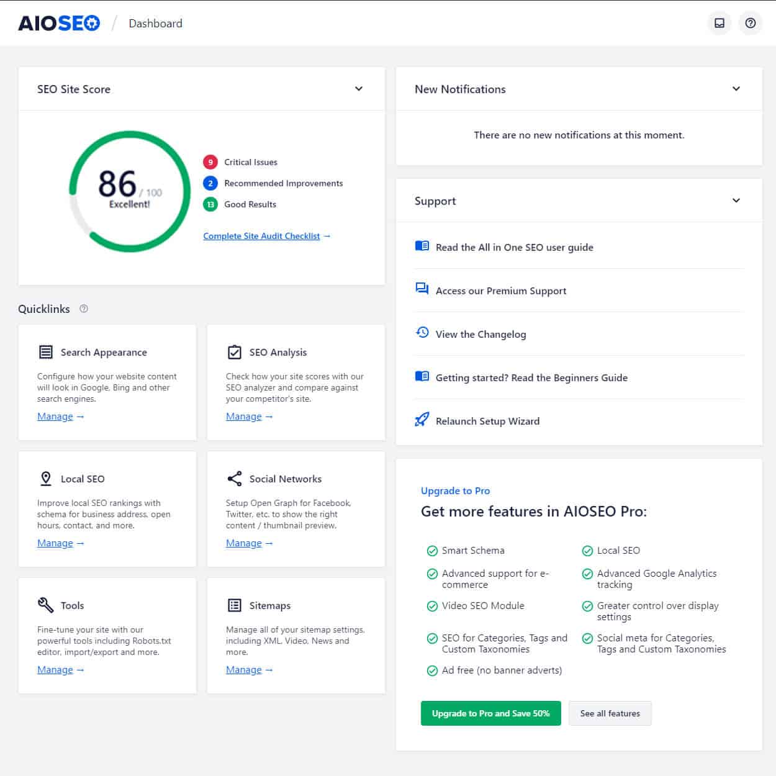Collapse the SEO Site Score panel
This screenshot has width=776, height=776.
pyautogui.click(x=359, y=89)
